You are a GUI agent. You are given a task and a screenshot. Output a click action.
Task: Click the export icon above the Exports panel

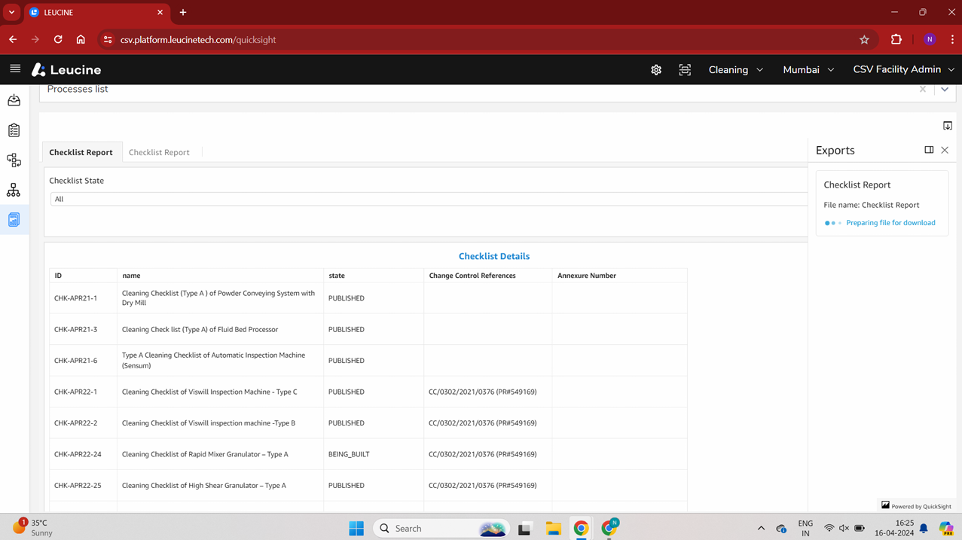pyautogui.click(x=948, y=126)
